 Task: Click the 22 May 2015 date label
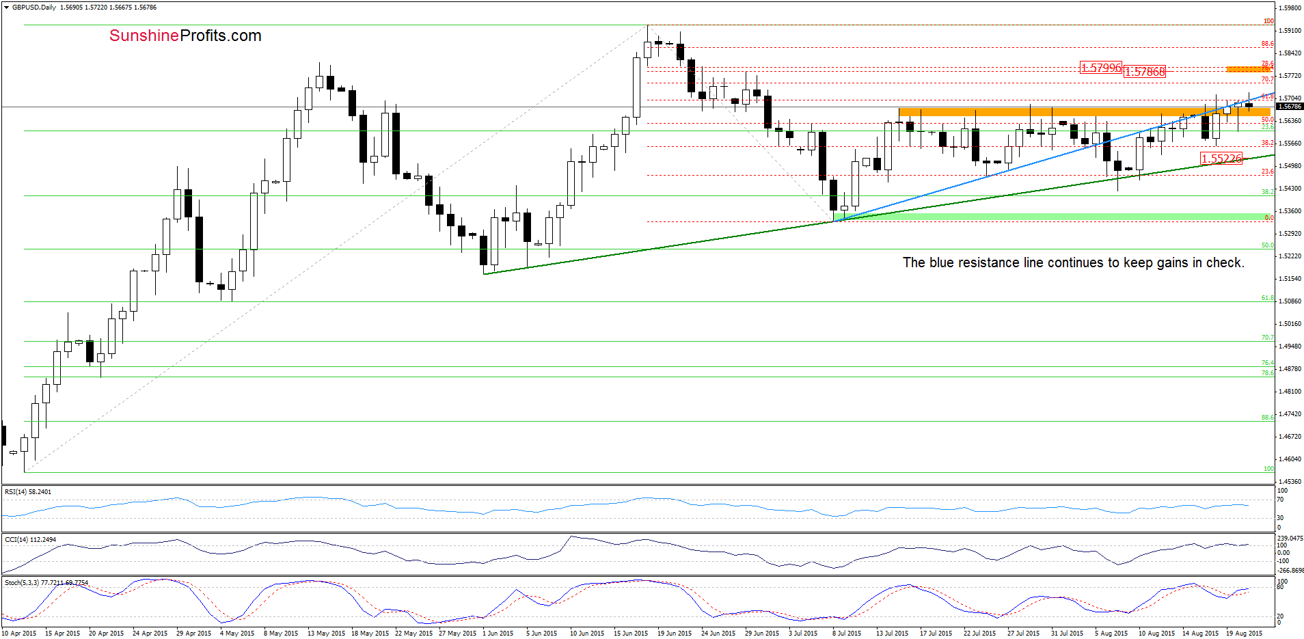coord(413,634)
